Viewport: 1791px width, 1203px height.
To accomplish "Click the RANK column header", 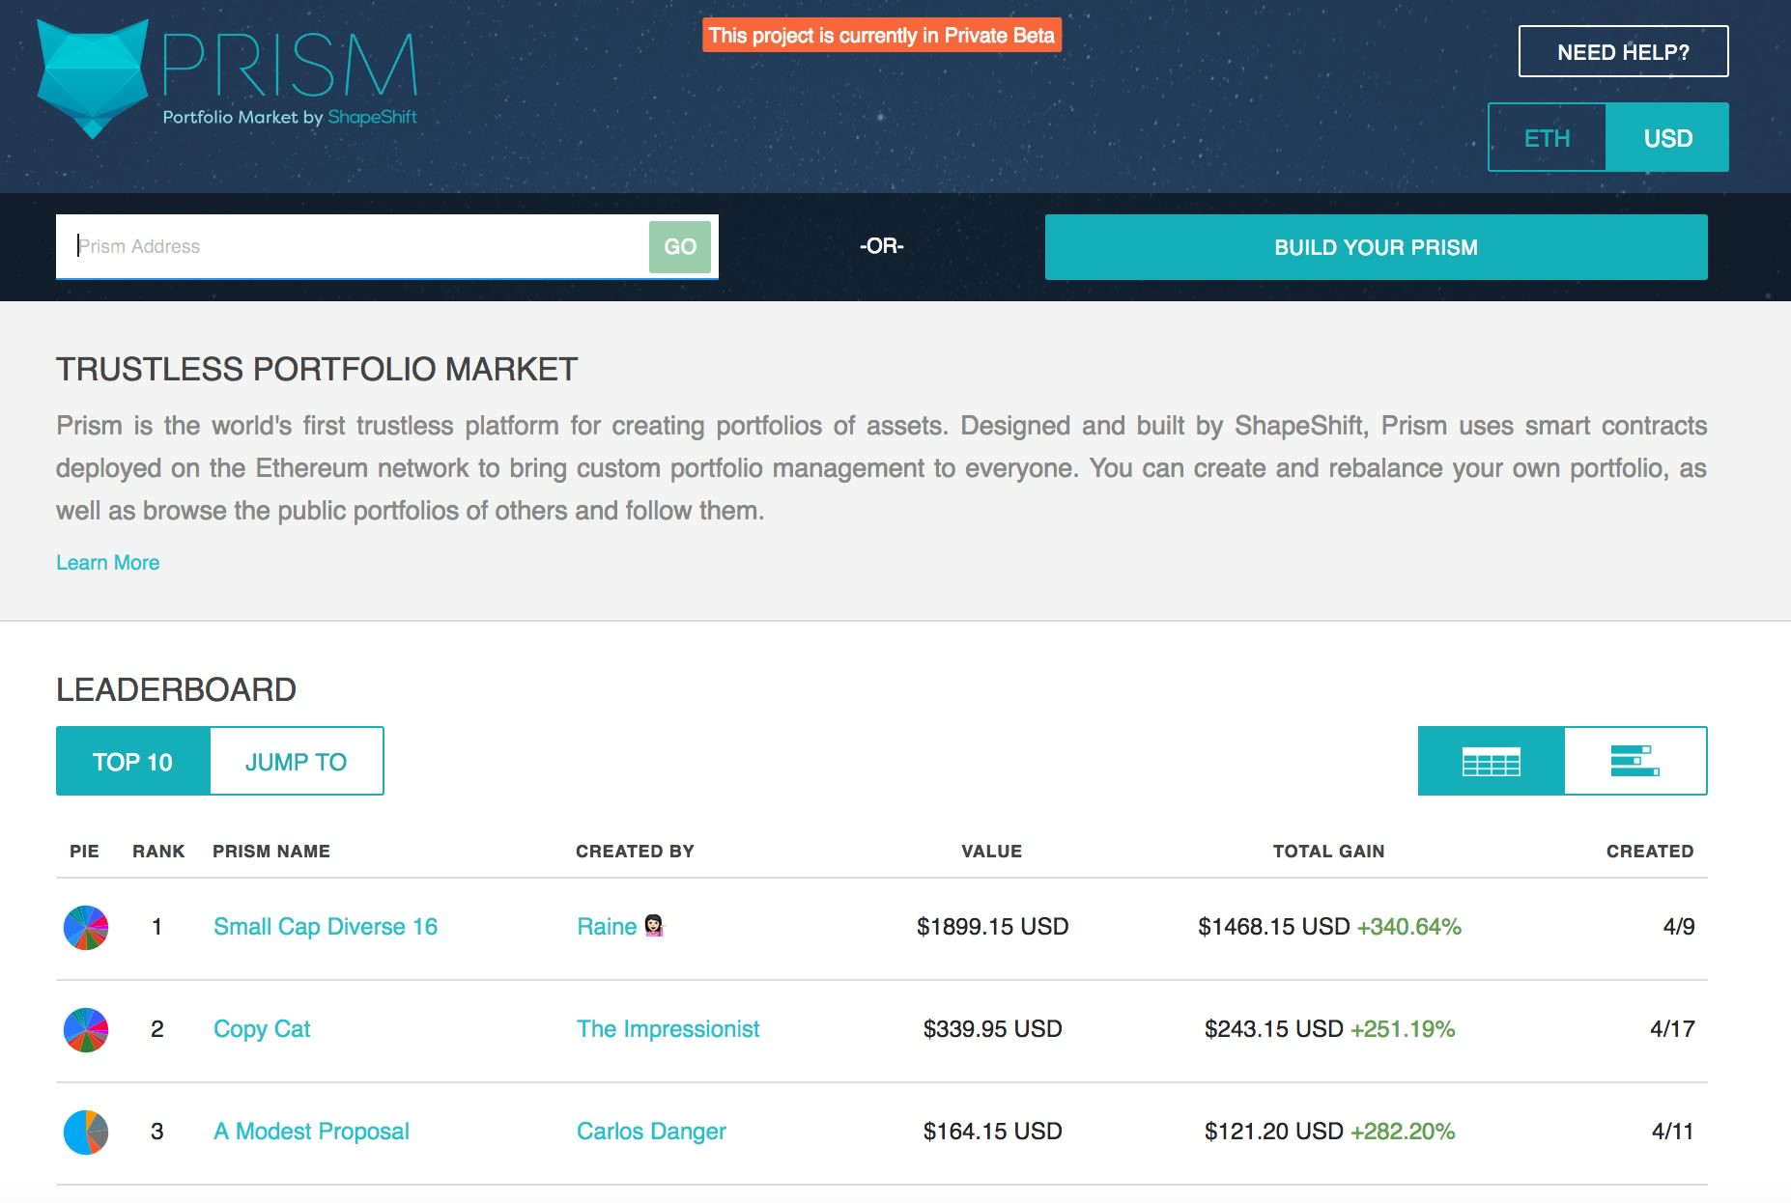I will coord(158,852).
